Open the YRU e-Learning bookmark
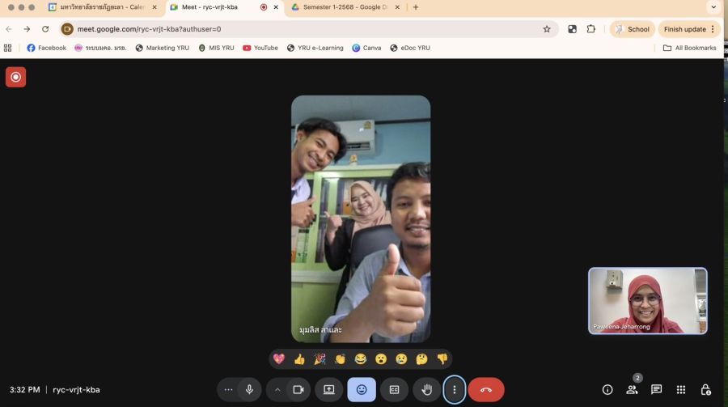The height and width of the screenshot is (407, 728). pyautogui.click(x=315, y=48)
